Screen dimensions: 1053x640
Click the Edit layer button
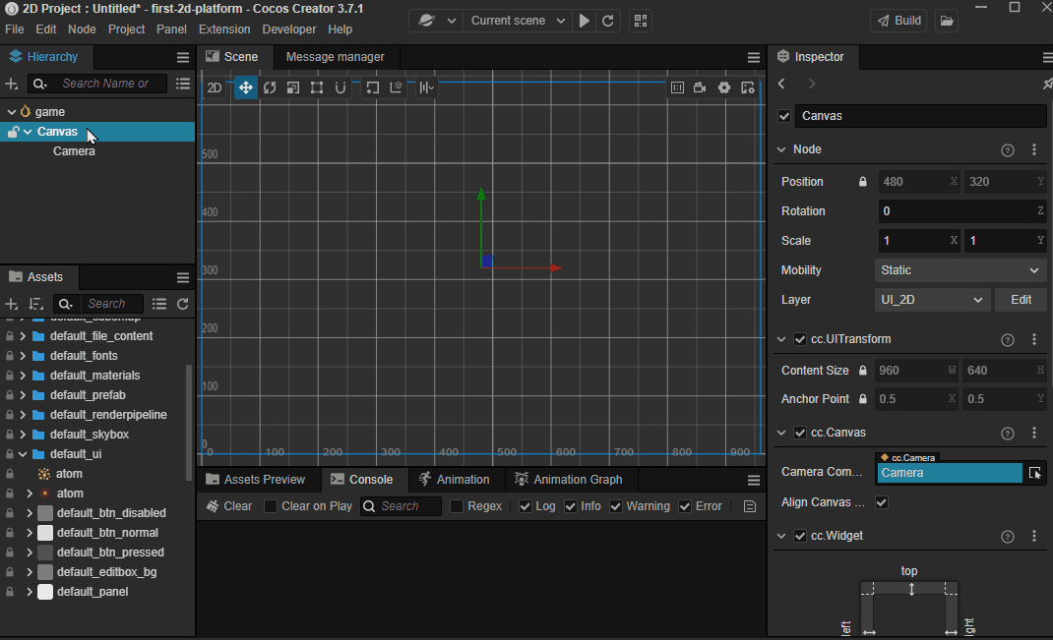click(1021, 300)
